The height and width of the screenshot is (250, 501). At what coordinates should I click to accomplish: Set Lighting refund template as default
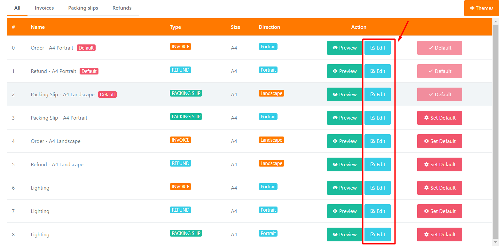439,211
